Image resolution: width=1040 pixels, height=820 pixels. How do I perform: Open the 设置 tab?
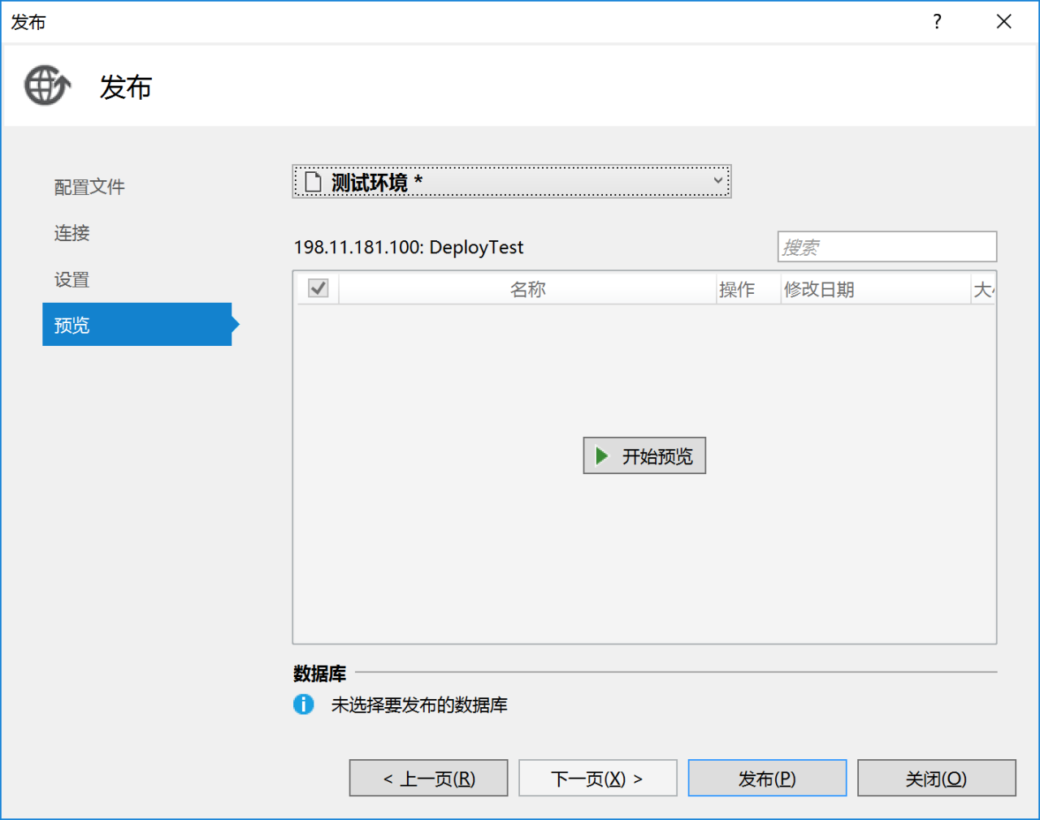(71, 279)
